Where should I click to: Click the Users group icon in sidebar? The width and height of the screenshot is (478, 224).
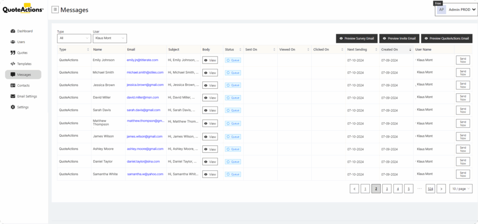coord(13,42)
